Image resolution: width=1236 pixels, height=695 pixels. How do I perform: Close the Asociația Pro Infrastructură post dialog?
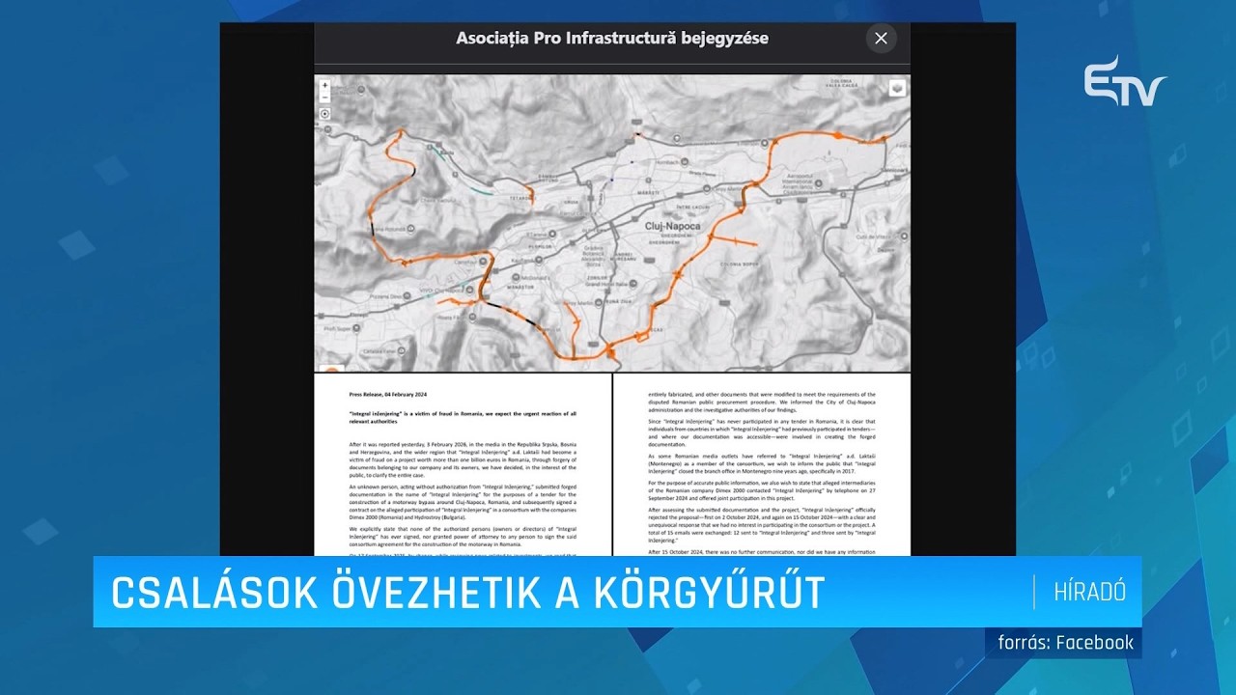point(881,39)
